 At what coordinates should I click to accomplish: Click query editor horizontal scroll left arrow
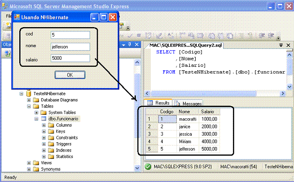tap(147, 93)
